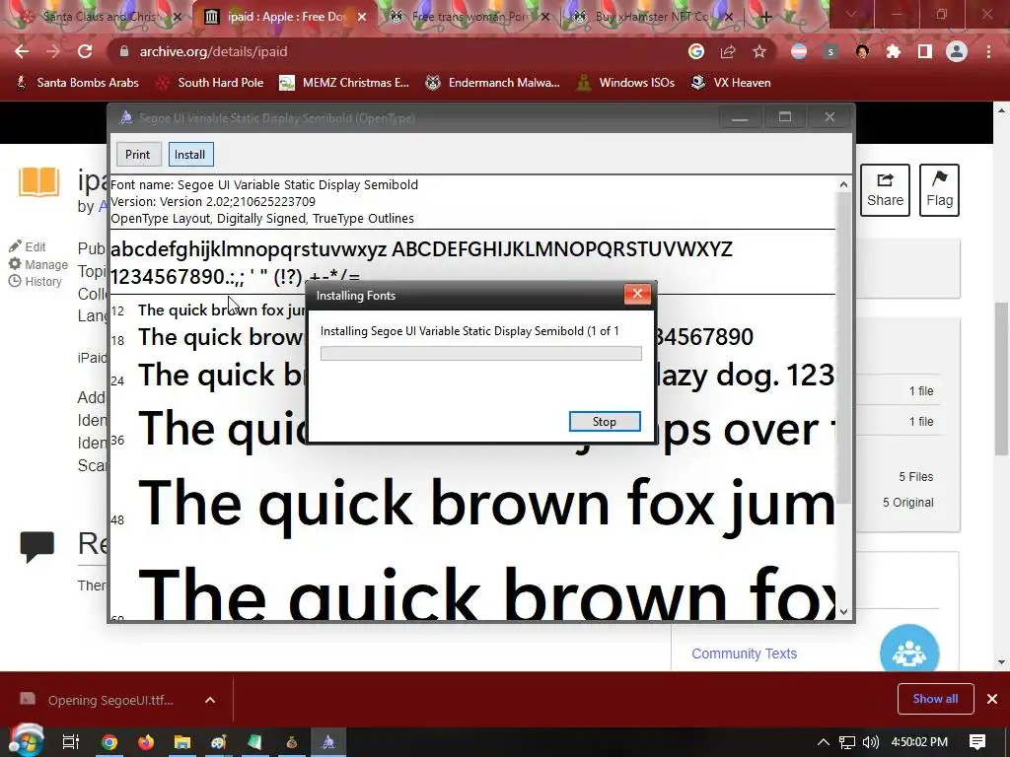
Task: Open the Chrome three-dot menu
Action: 988,51
